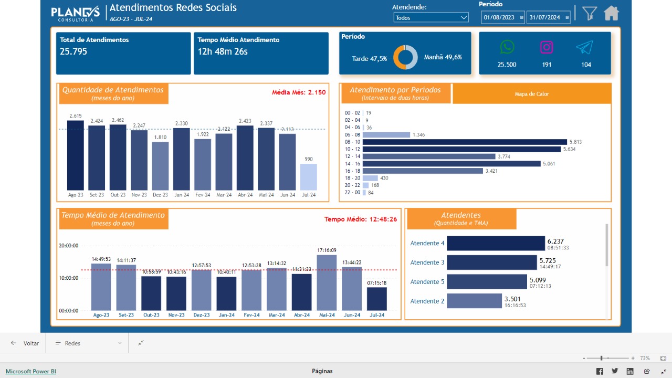Select the WhatsApp channel icon
The width and height of the screenshot is (672, 378).
pos(507,47)
